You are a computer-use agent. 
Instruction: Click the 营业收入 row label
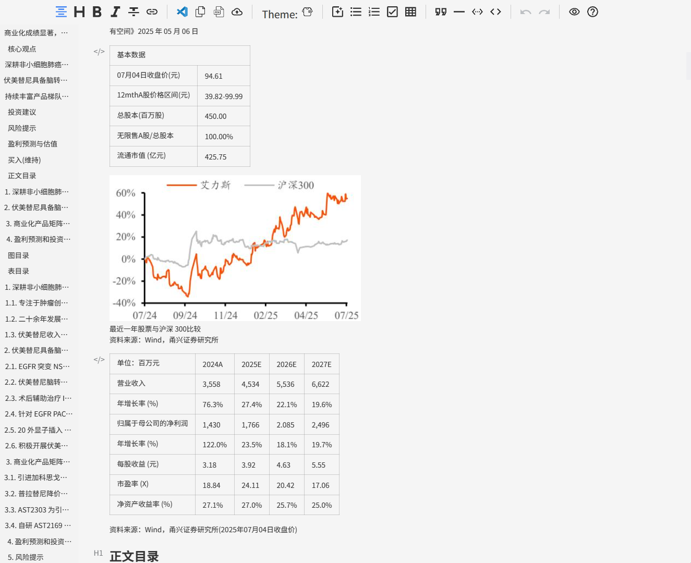pos(153,384)
